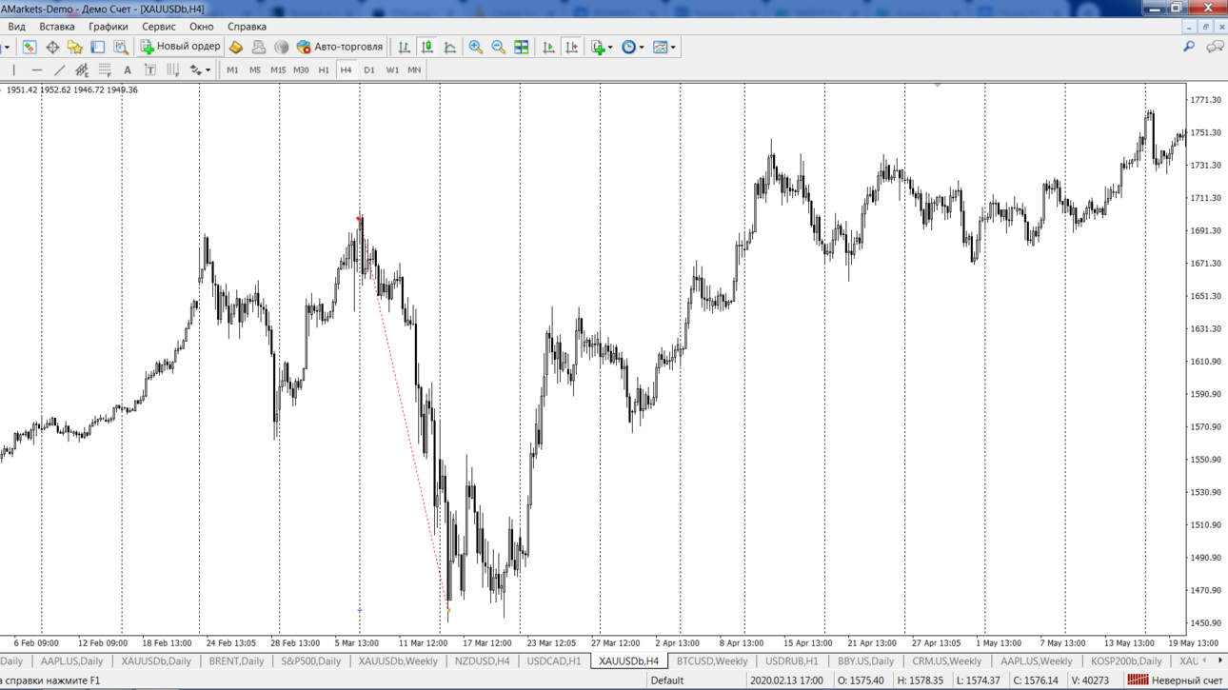This screenshot has height=690, width=1228.
Task: Switch to NZDUSD,H4 chart tab
Action: 482,661
